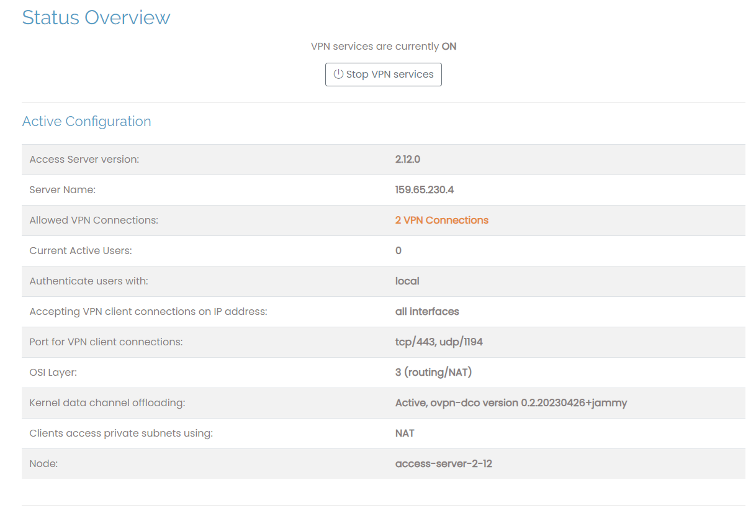The image size is (756, 513).
Task: Click the ovpn-dco version value text
Action: point(510,402)
